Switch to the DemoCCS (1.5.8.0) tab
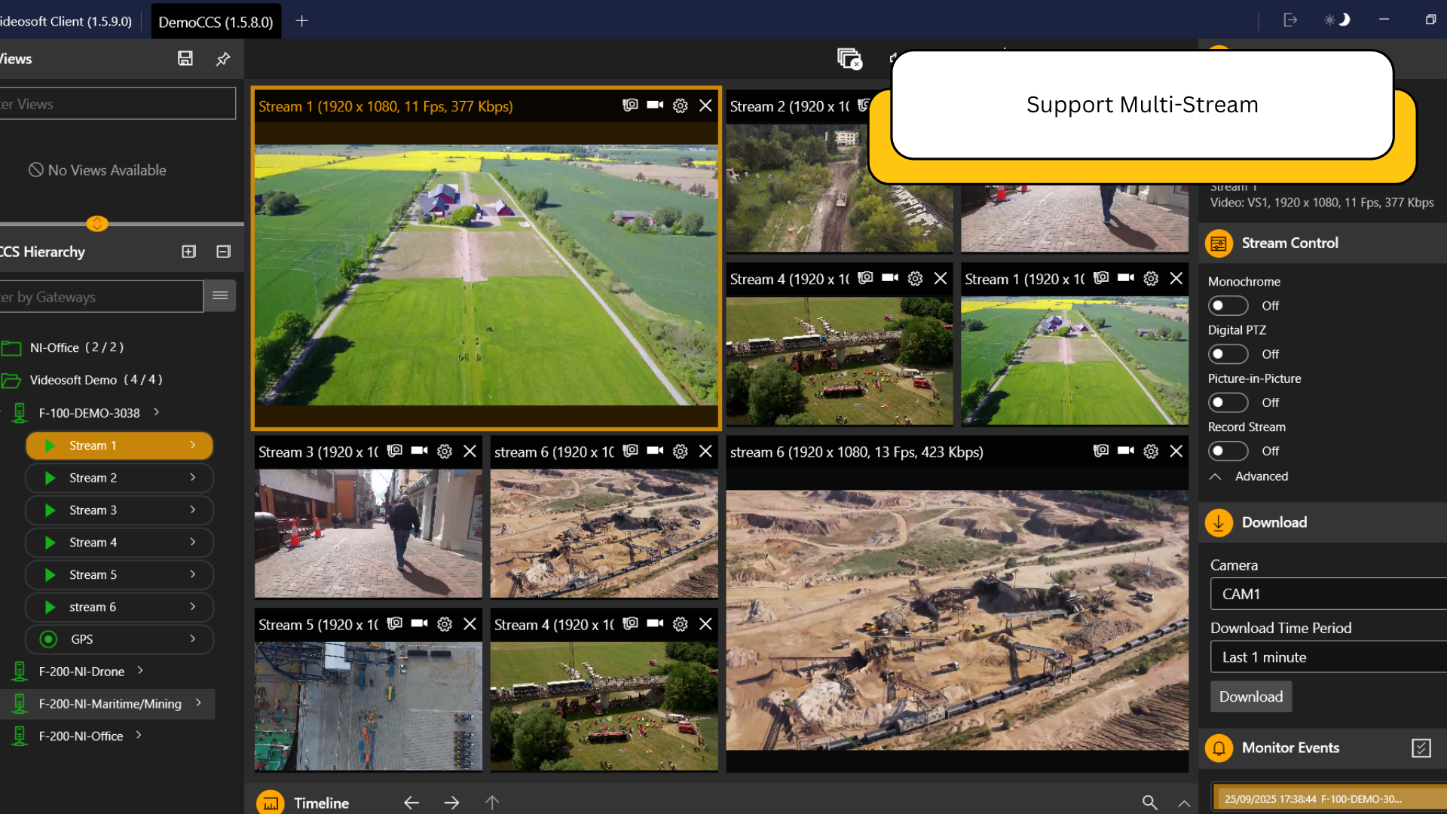Screen dimensions: 1447x814 tap(216, 21)
